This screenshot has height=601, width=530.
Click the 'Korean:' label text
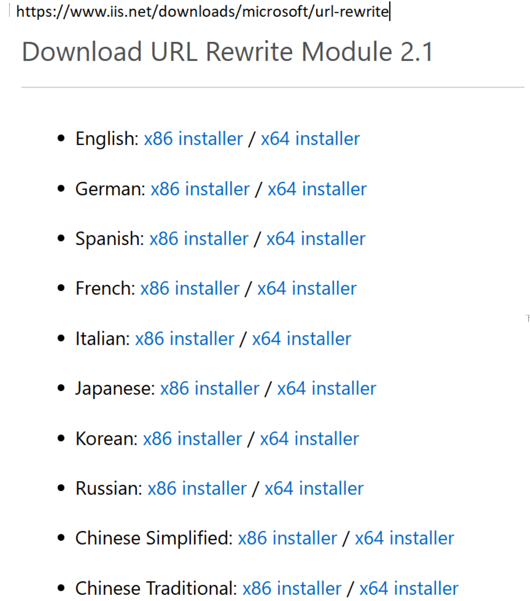[x=107, y=439]
